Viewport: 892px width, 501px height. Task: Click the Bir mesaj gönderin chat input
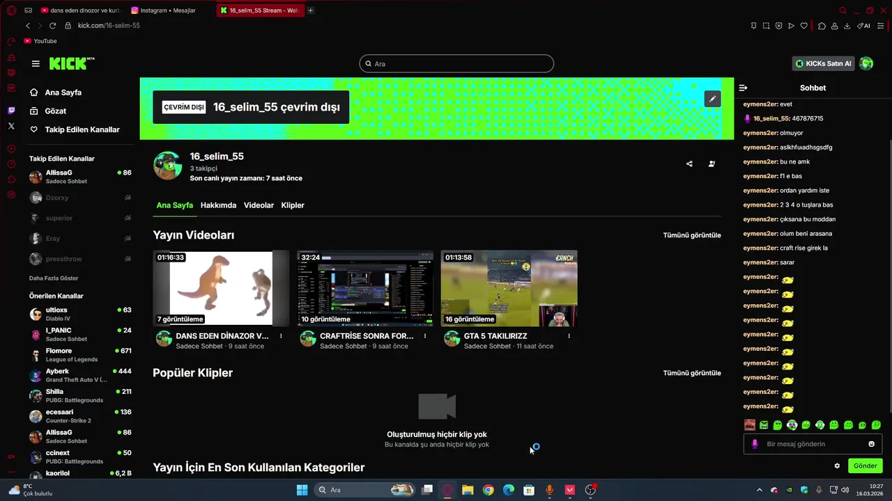(x=813, y=444)
